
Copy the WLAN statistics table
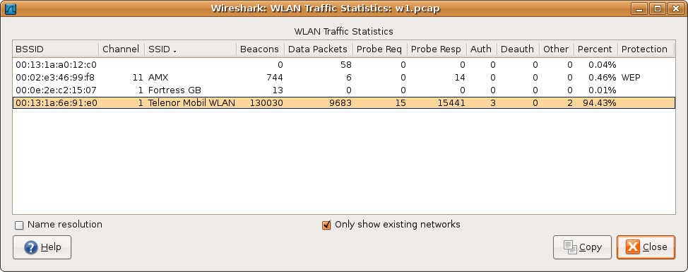tap(582, 247)
